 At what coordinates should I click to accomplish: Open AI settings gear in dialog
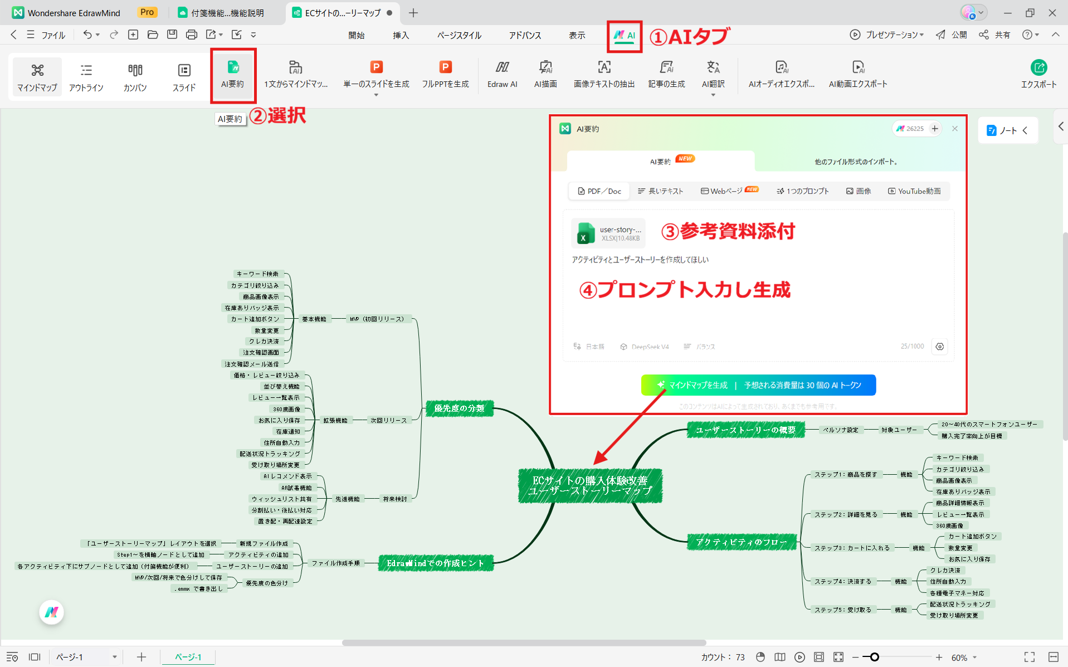(940, 347)
